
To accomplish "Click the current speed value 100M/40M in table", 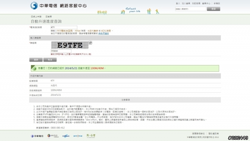I will coord(56,90).
